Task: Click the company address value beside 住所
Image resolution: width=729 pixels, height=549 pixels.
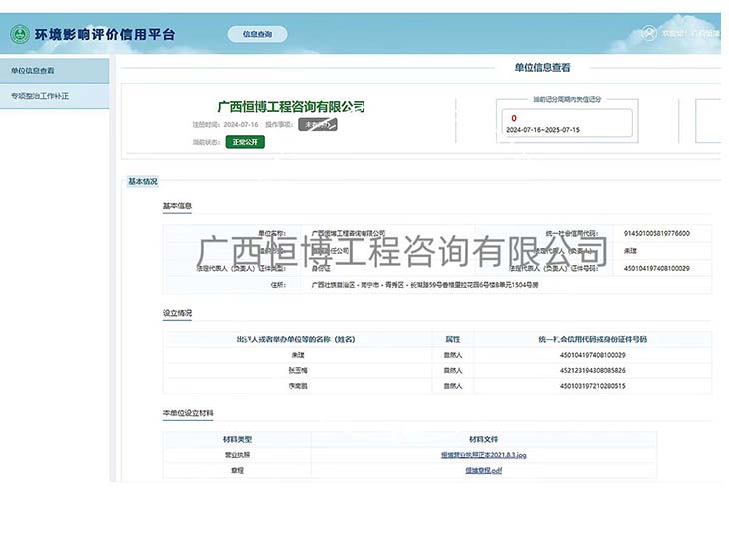Action: click(x=424, y=285)
